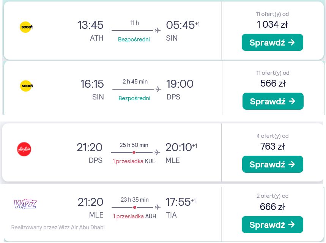Click the Scoot logo on the SIN–DPS flight
326x243 pixels.
pos(27,86)
